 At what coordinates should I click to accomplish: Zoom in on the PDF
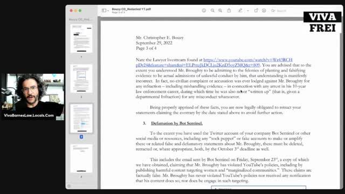pos(220,11)
